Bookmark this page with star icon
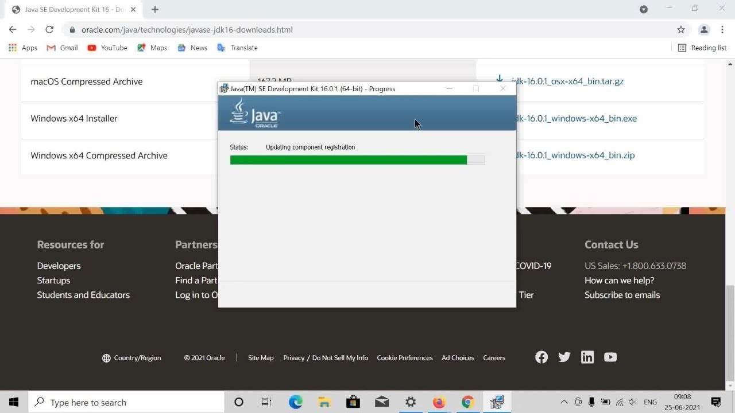Image resolution: width=735 pixels, height=413 pixels. (681, 30)
